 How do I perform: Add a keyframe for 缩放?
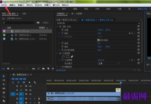click(132, 33)
